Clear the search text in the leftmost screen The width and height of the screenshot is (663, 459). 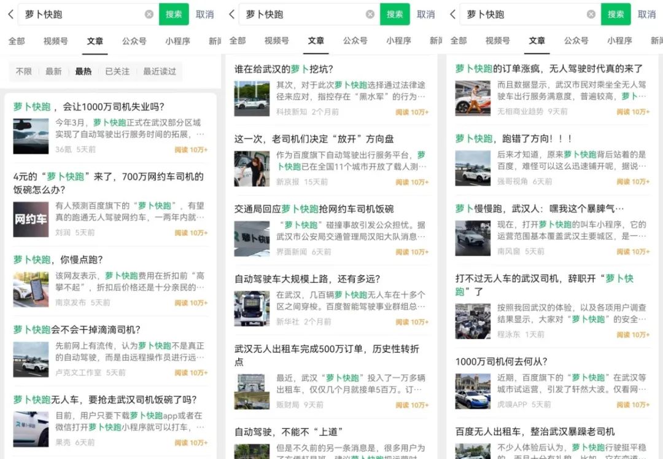[x=149, y=14]
